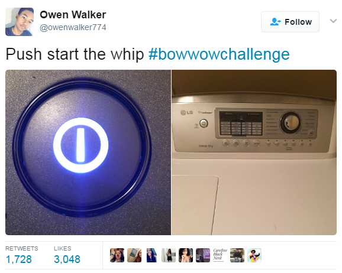Follow Owen Walker
Viewport: 342px width, 273px height.
click(x=290, y=22)
